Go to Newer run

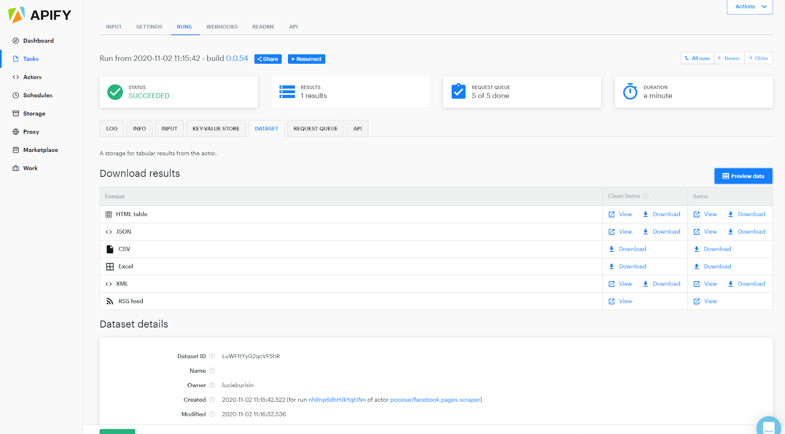point(729,58)
